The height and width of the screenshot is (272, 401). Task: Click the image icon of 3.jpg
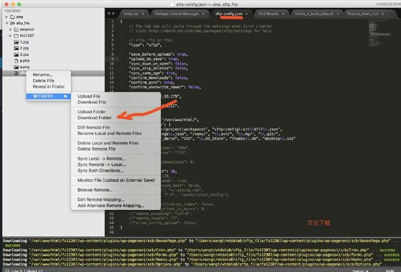coord(16,54)
